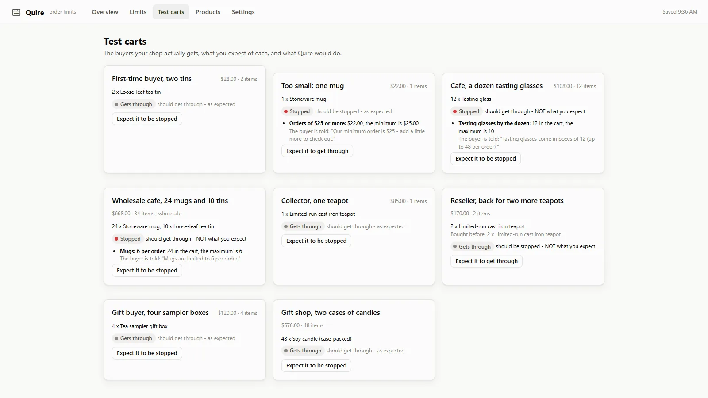
Task: Click Expect it to be stopped for Gift shop candles
Action: [316, 366]
